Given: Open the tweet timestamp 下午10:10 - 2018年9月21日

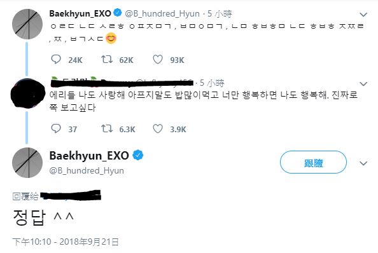Looking at the screenshot, I should [x=66, y=242].
